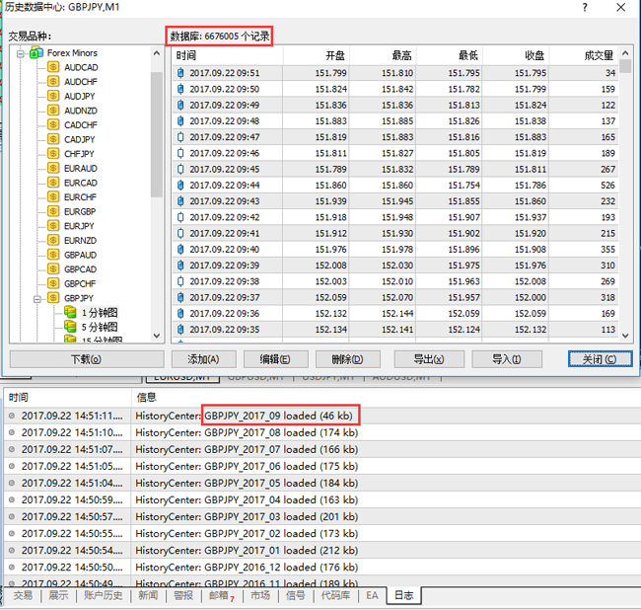The width and height of the screenshot is (641, 610).
Task: Click the 添加(A) add button
Action: [x=203, y=359]
